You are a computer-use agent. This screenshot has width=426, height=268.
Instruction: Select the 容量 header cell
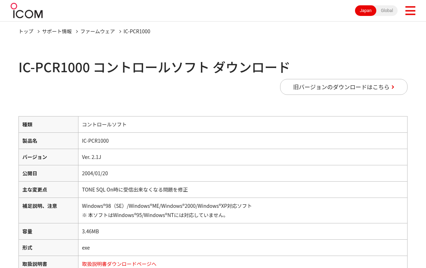(48, 231)
